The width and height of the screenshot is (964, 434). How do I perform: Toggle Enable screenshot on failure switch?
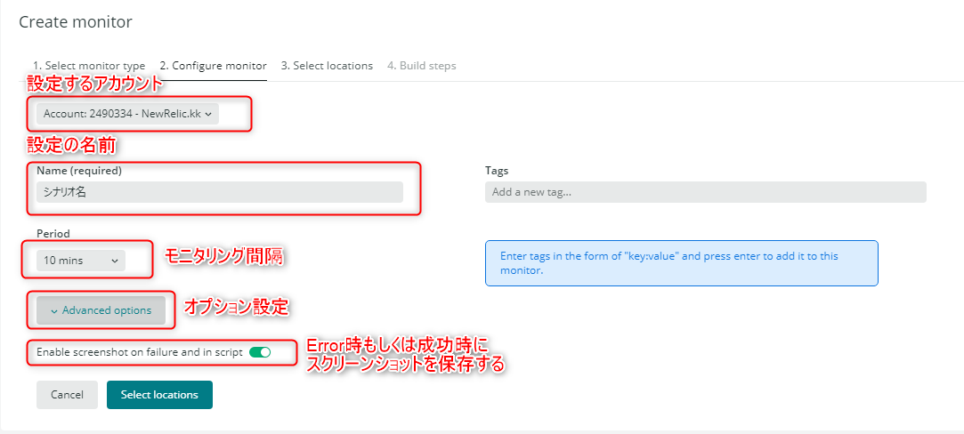click(260, 352)
